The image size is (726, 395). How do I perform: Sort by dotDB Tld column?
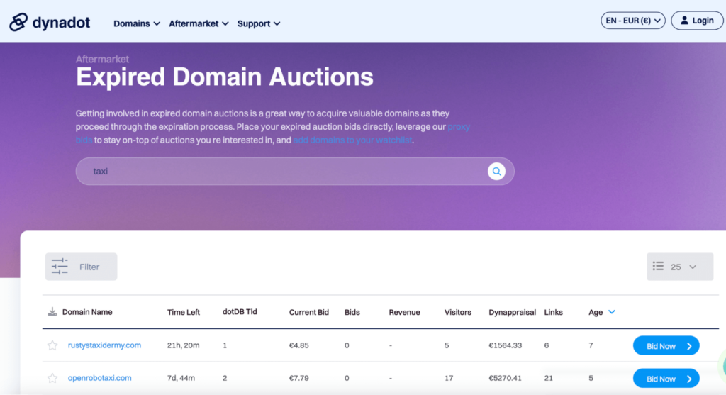[x=240, y=312]
